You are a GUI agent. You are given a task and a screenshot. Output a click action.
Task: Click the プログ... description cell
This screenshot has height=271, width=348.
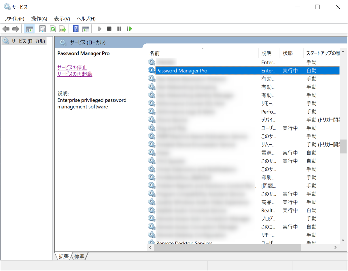(x=268, y=218)
